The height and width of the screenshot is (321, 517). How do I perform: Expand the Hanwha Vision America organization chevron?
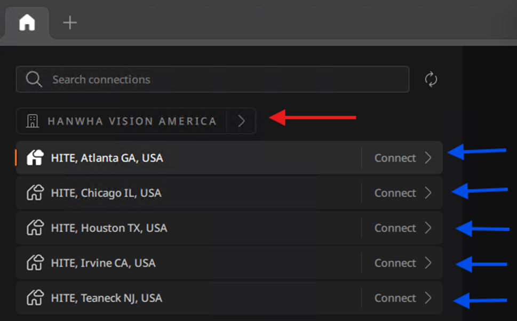[x=241, y=121]
